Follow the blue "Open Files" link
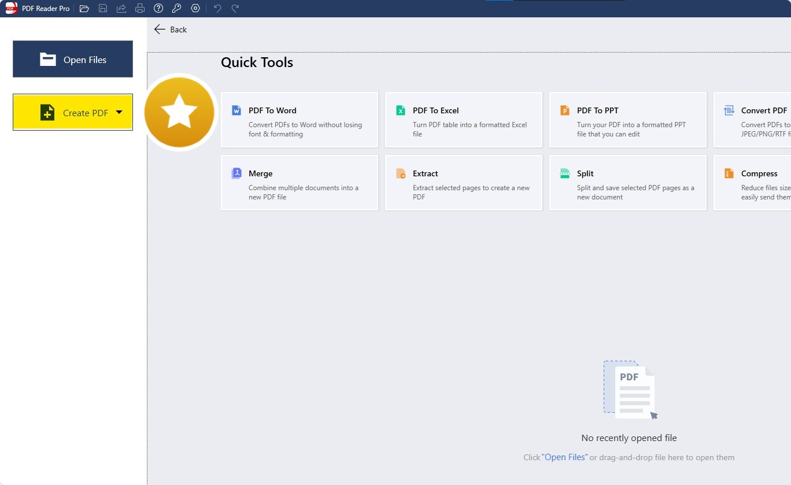The image size is (791, 485). 565,457
